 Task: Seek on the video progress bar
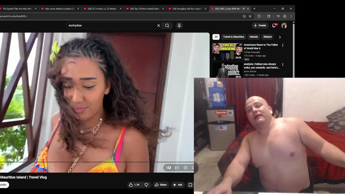(97, 162)
